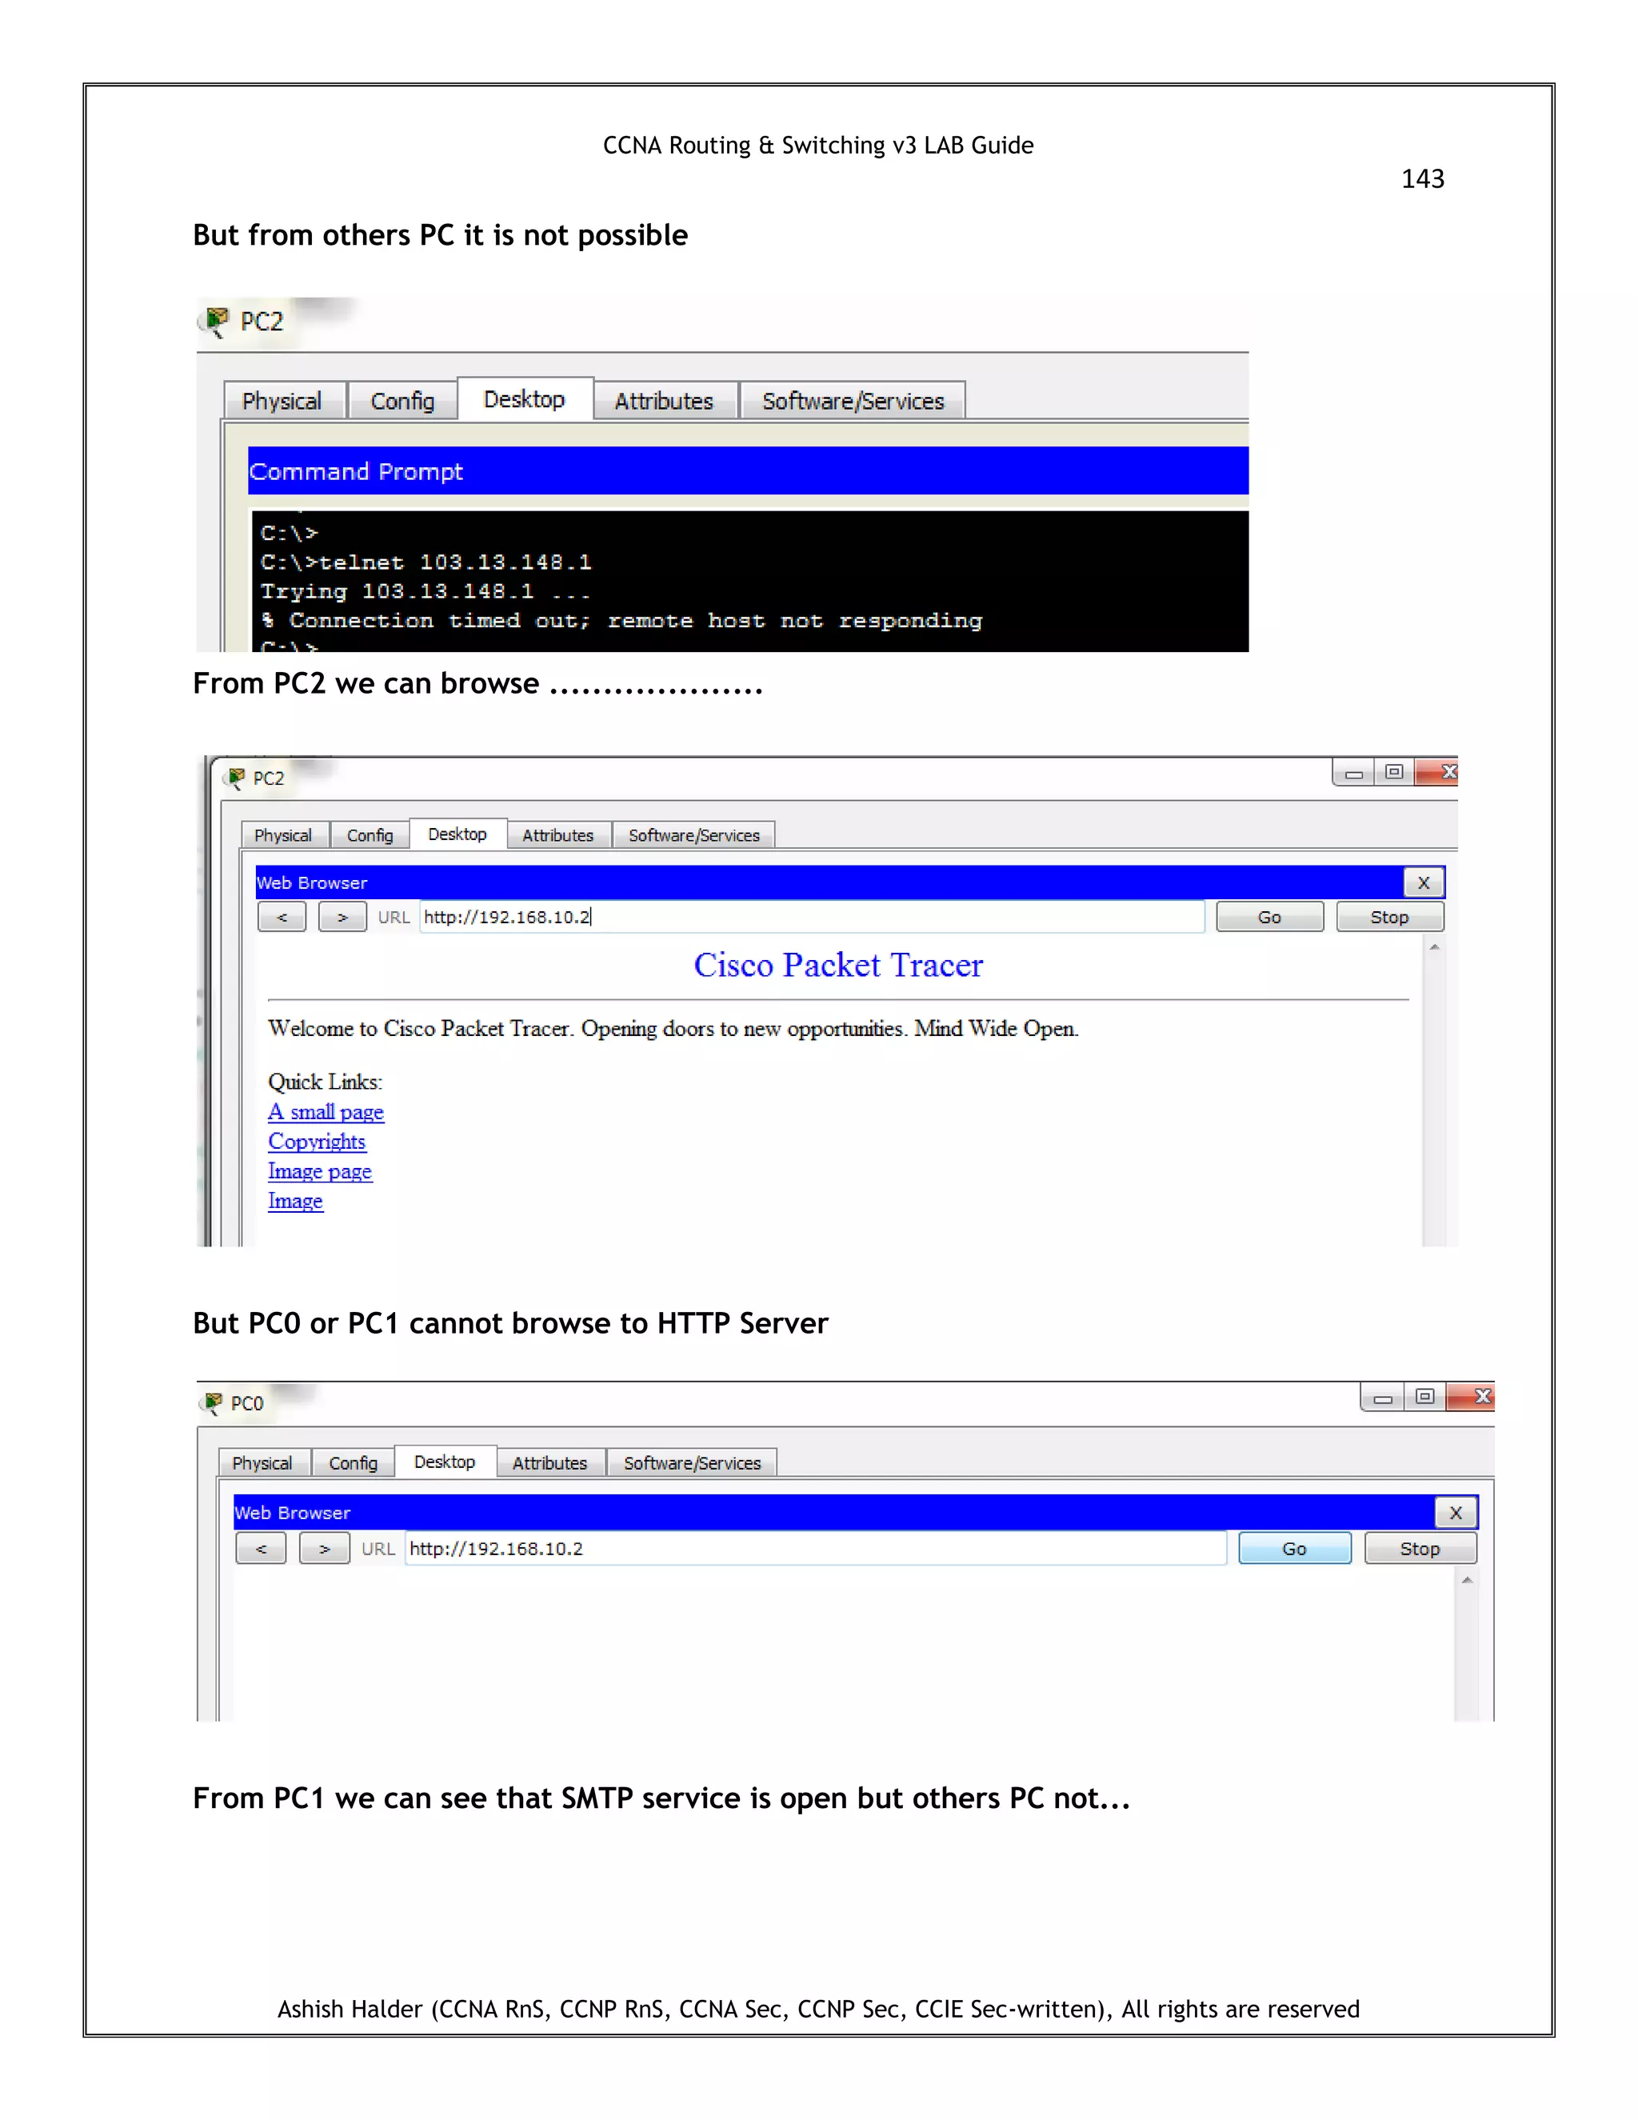The height and width of the screenshot is (2120, 1638).
Task: Open Software/Services tab in PC0 window
Action: click(x=692, y=1463)
